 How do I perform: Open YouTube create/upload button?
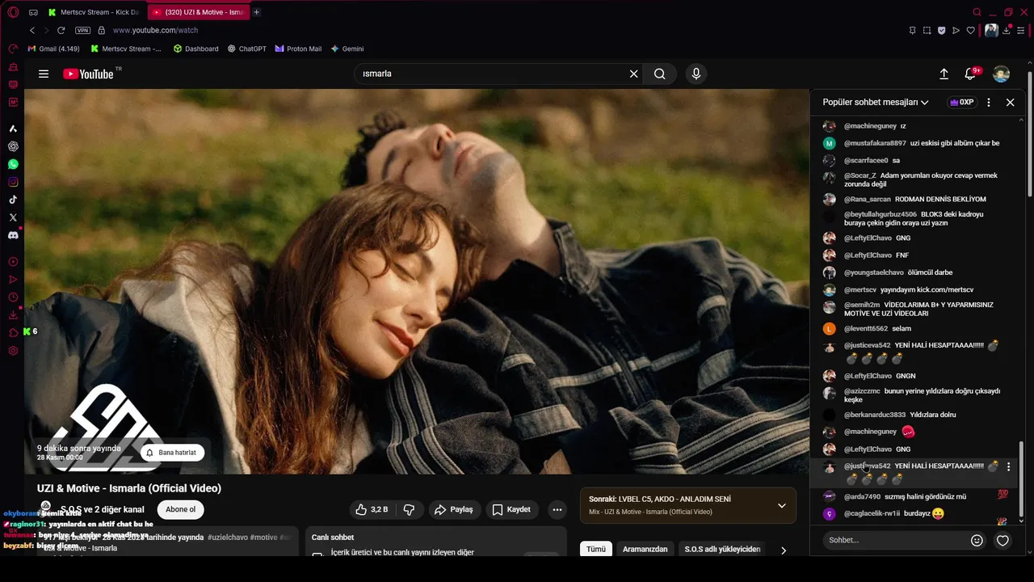(x=944, y=74)
